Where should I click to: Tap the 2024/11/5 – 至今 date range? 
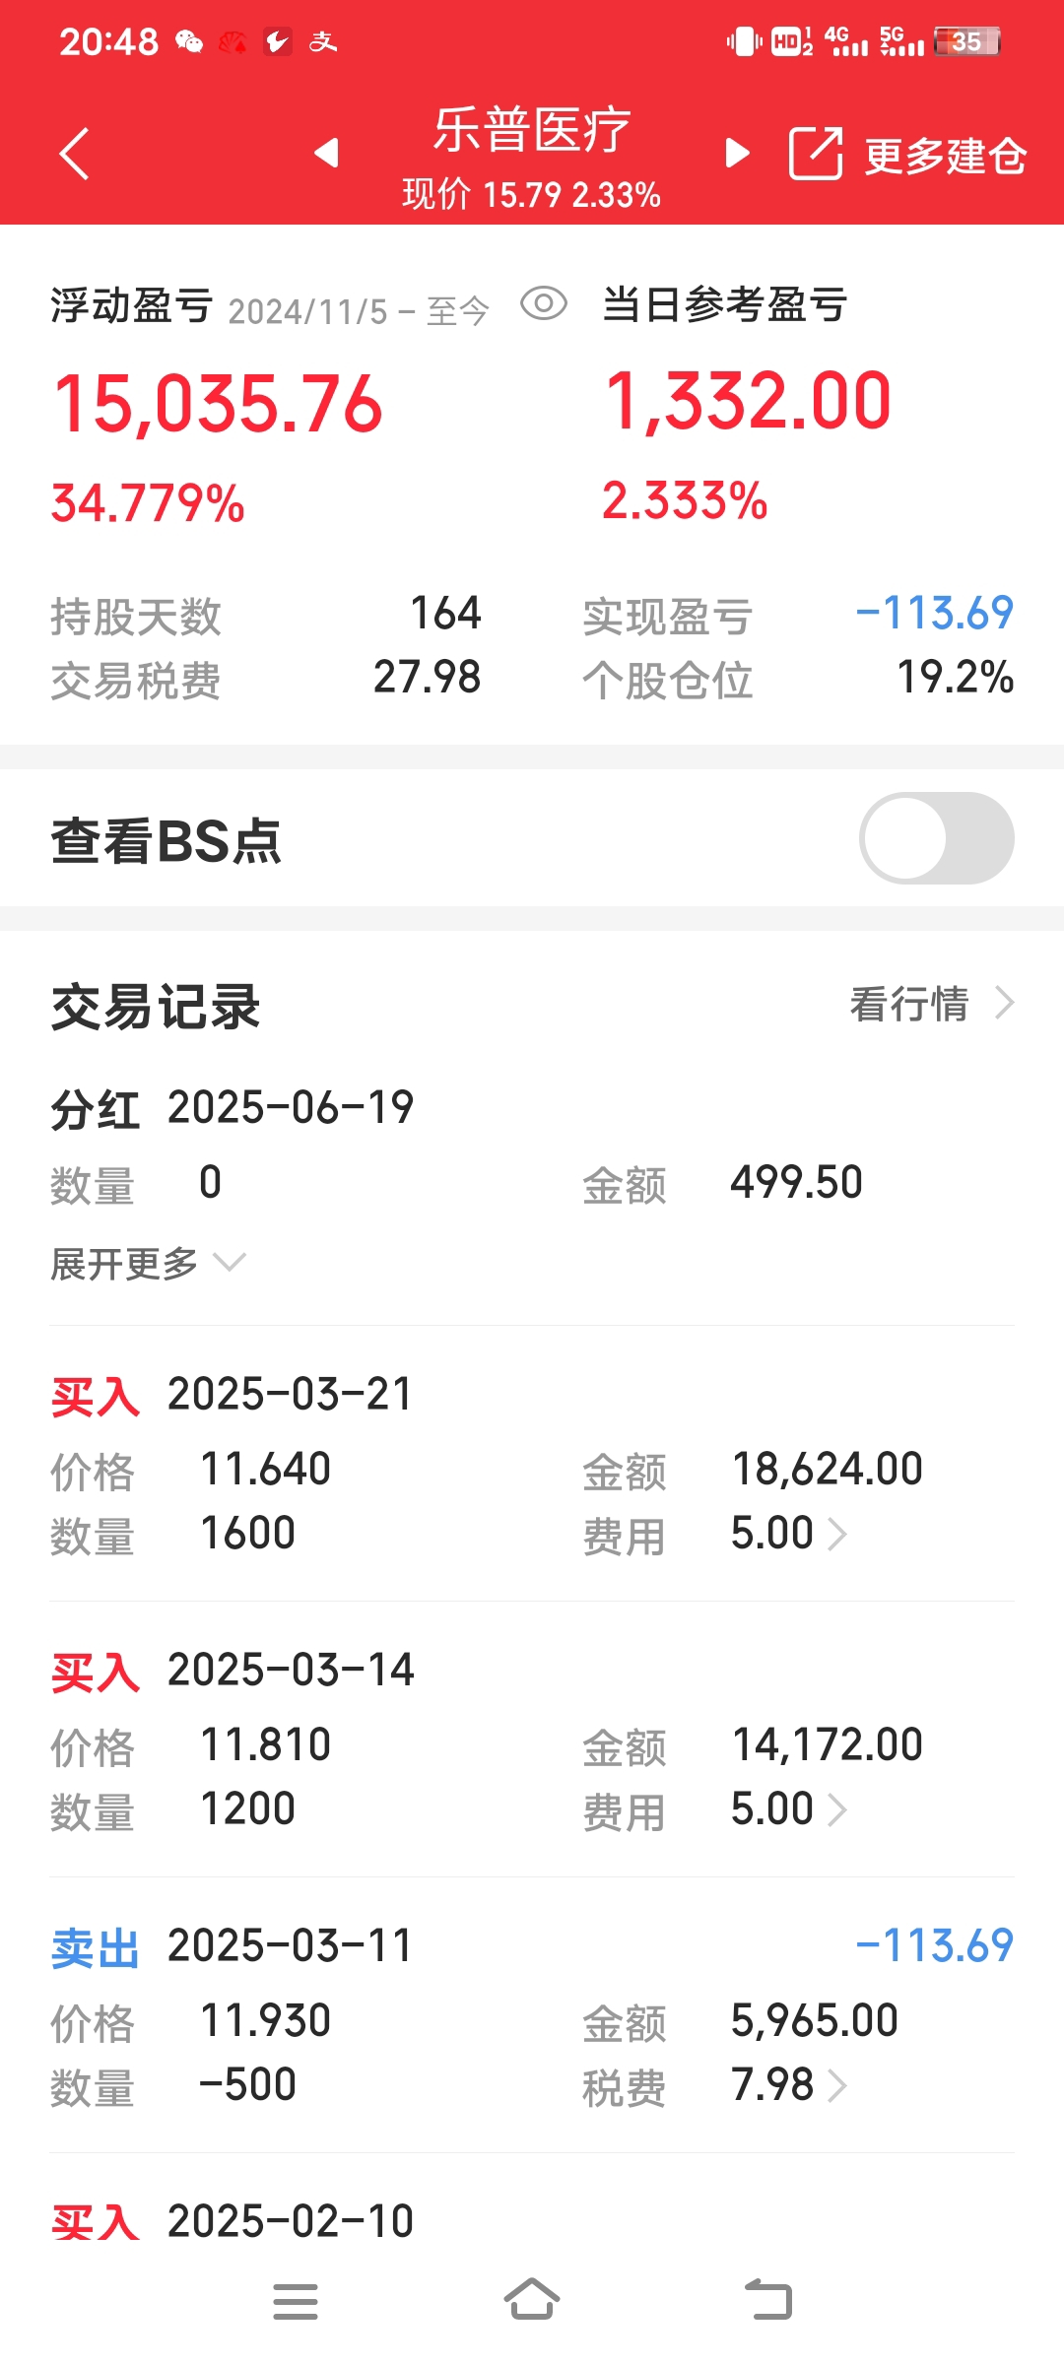[359, 311]
